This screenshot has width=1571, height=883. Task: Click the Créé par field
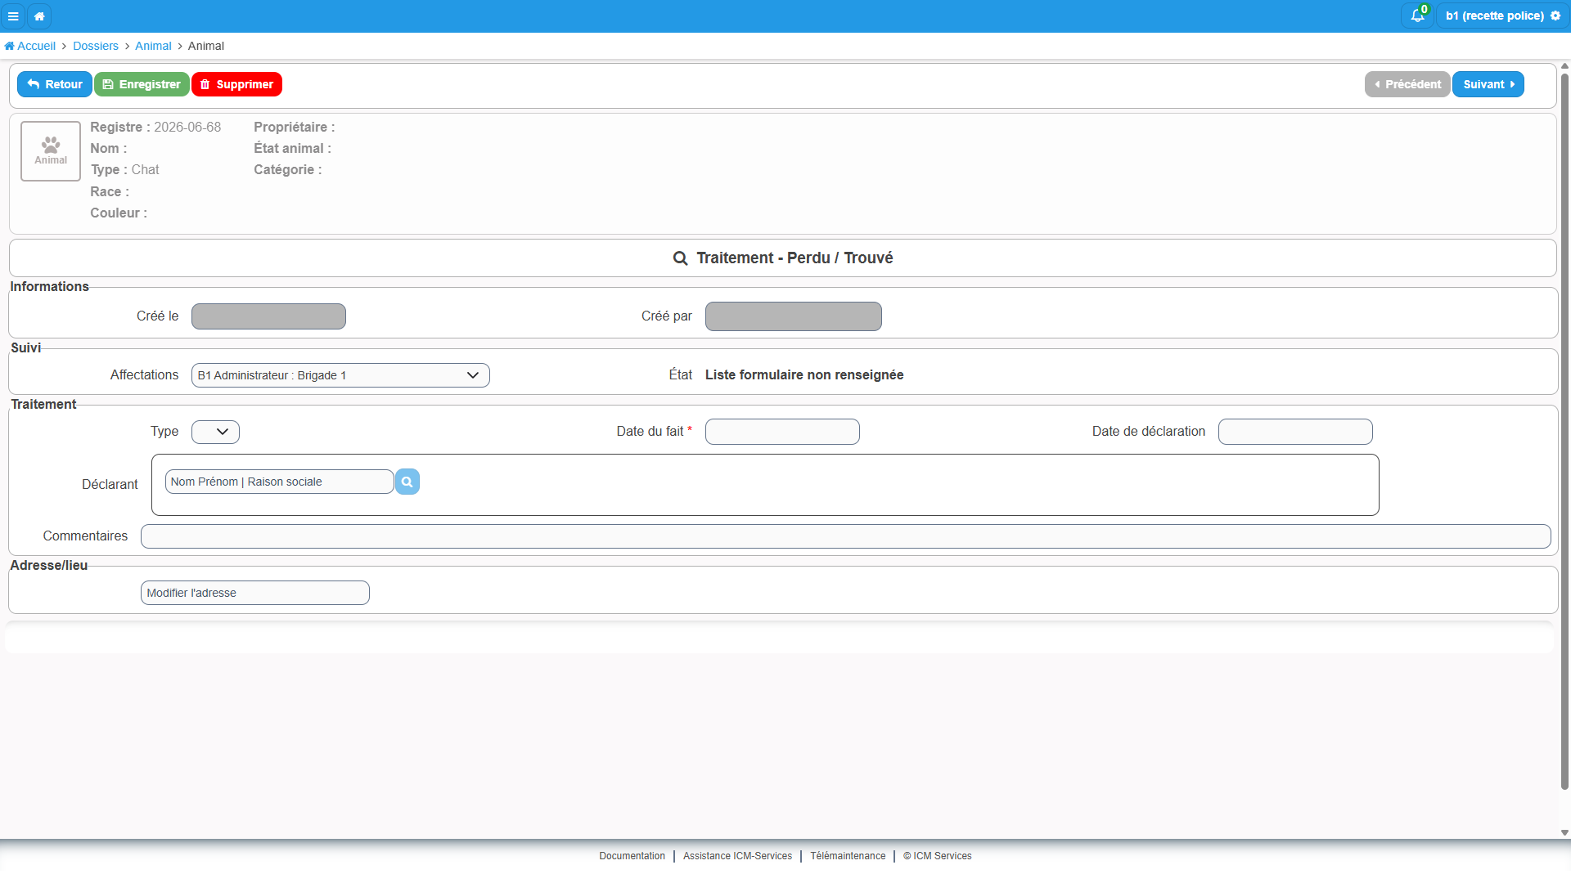[794, 316]
